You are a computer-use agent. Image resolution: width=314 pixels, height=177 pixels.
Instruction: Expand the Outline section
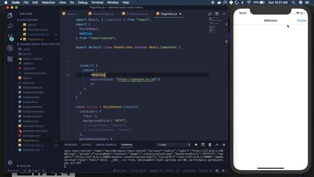tap(24, 166)
